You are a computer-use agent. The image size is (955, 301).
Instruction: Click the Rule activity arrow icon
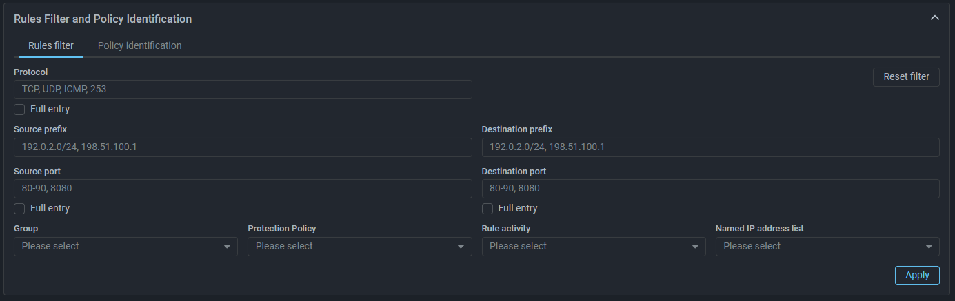tap(695, 247)
